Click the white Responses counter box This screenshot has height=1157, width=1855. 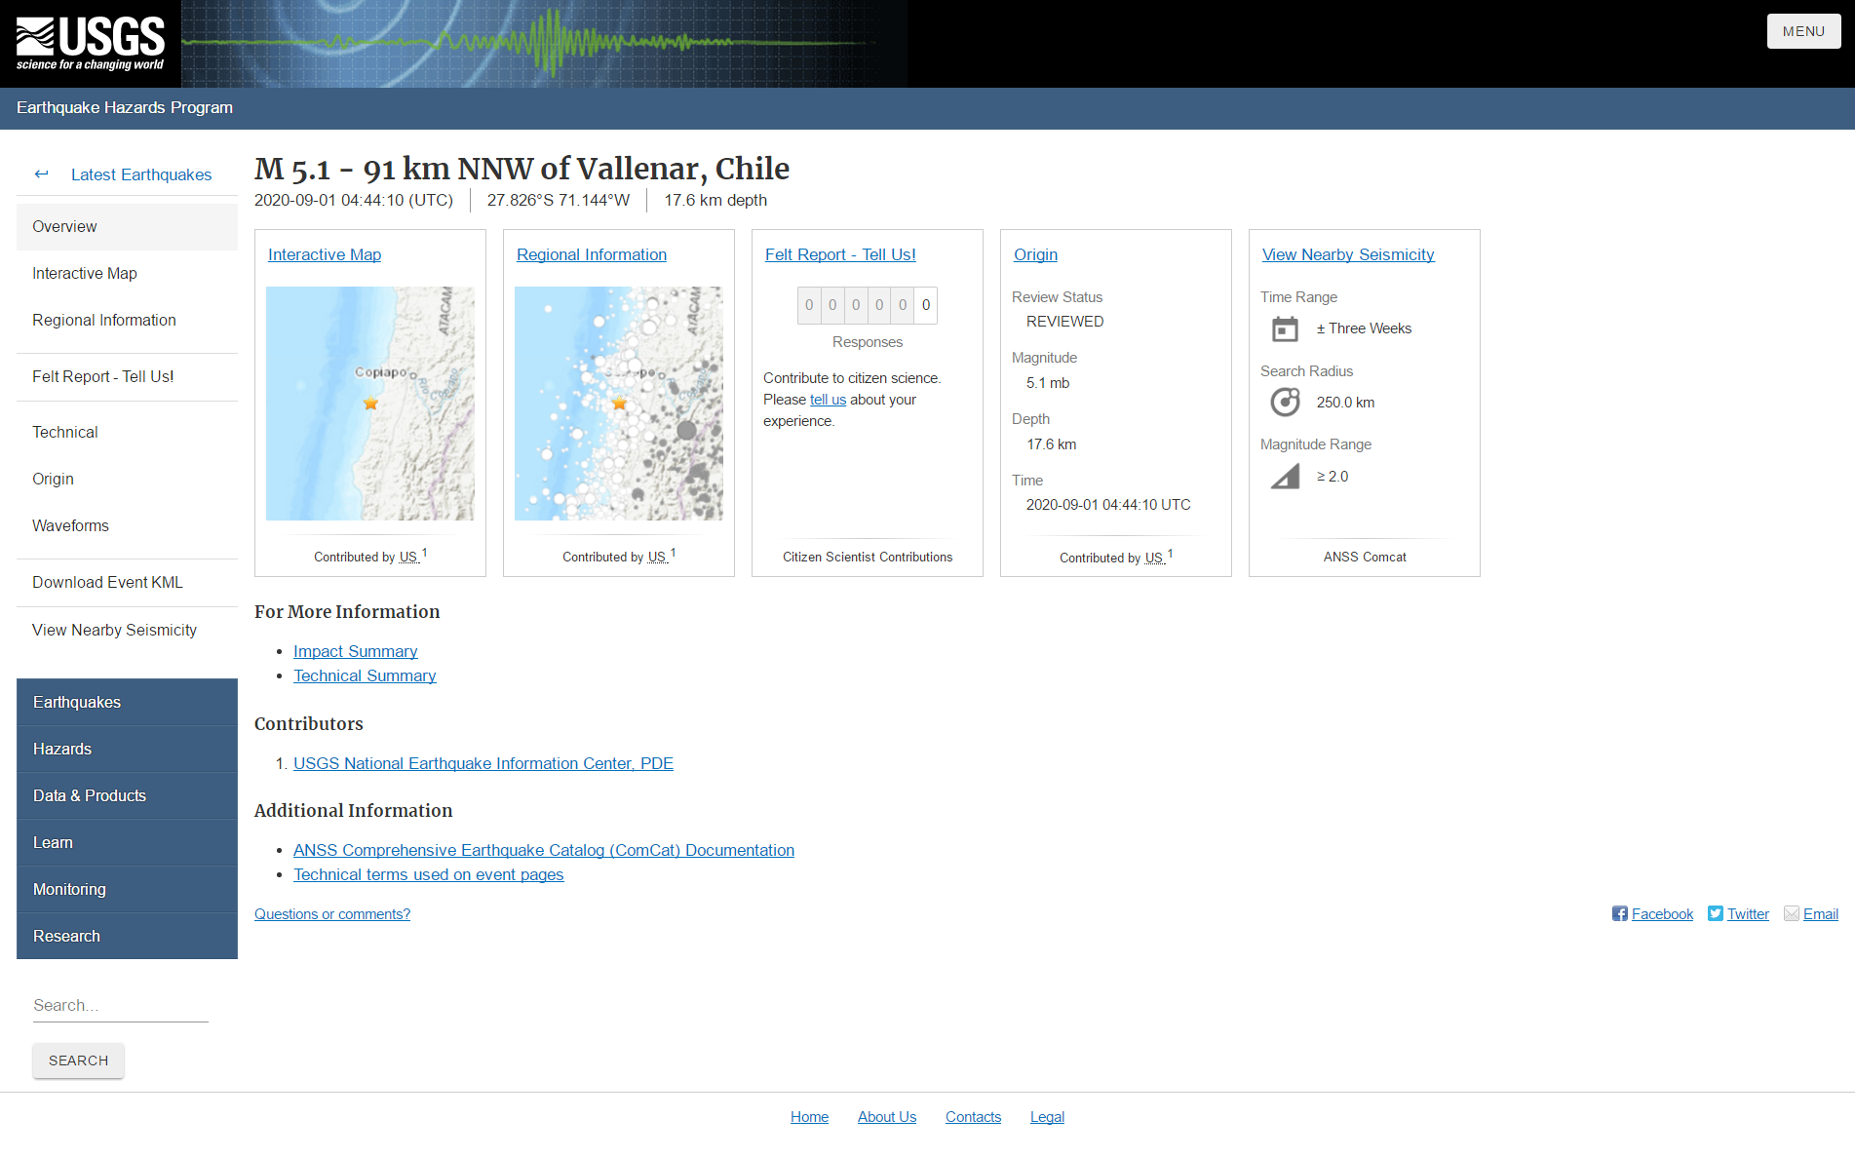point(925,305)
